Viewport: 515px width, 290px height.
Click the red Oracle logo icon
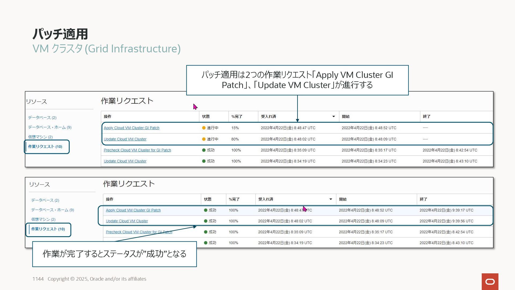[490, 281]
